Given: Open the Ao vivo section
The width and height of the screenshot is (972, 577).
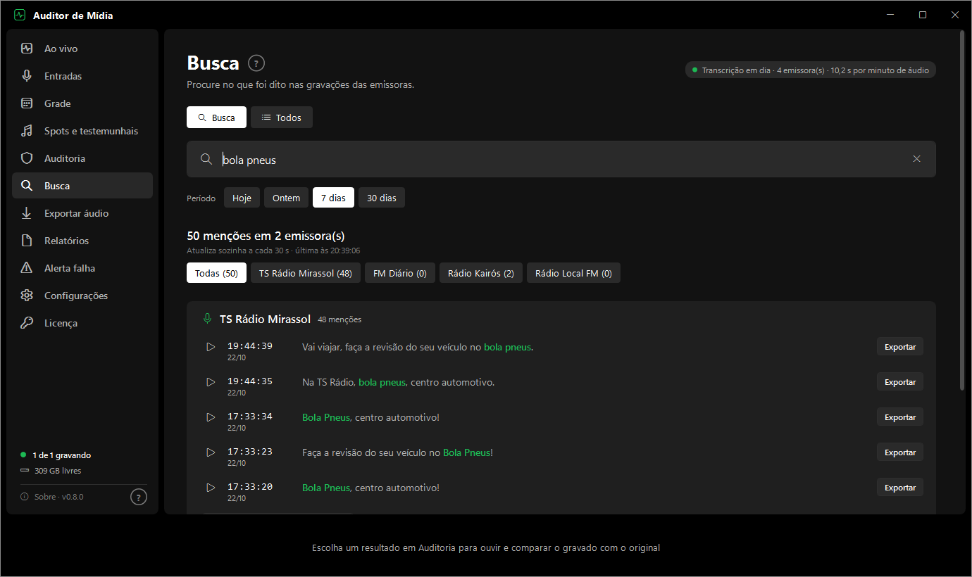Looking at the screenshot, I should (82, 49).
